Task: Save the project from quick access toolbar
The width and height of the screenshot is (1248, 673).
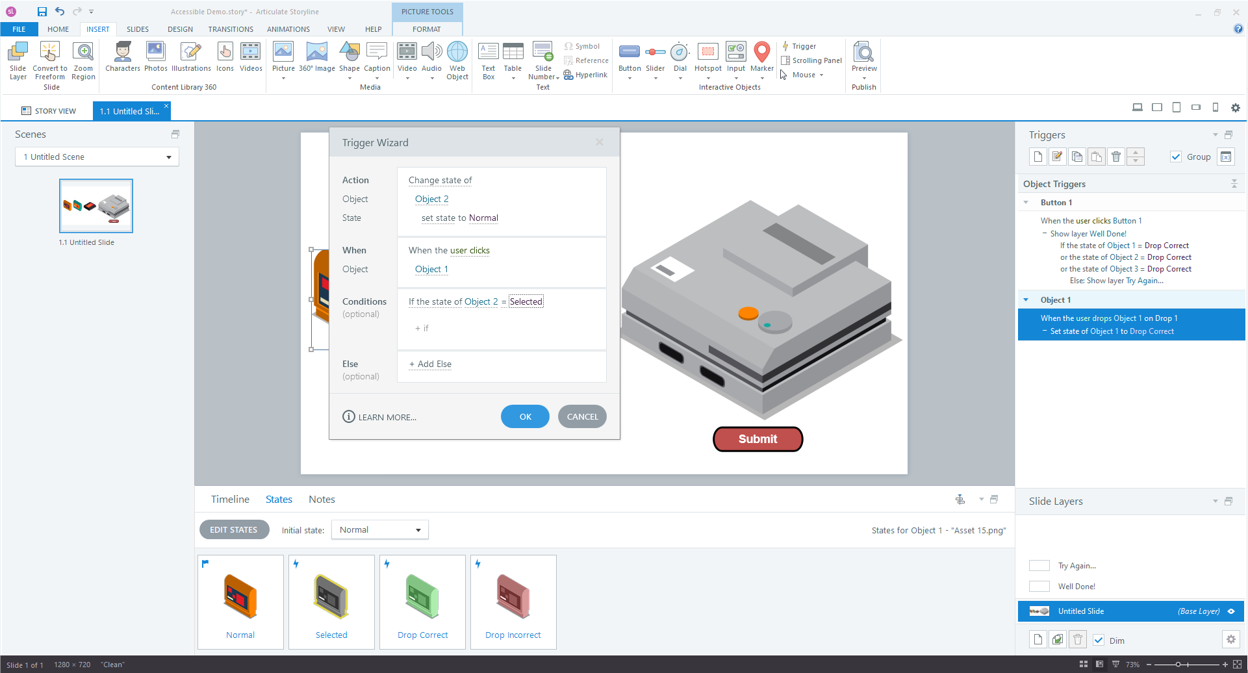Action: [42, 12]
